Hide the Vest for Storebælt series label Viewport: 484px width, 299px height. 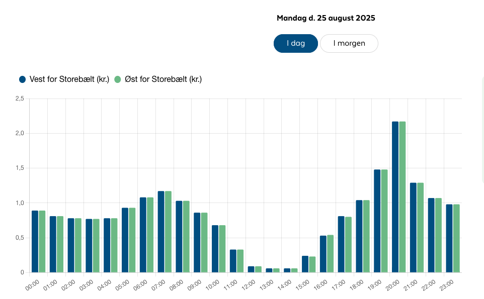(69, 79)
